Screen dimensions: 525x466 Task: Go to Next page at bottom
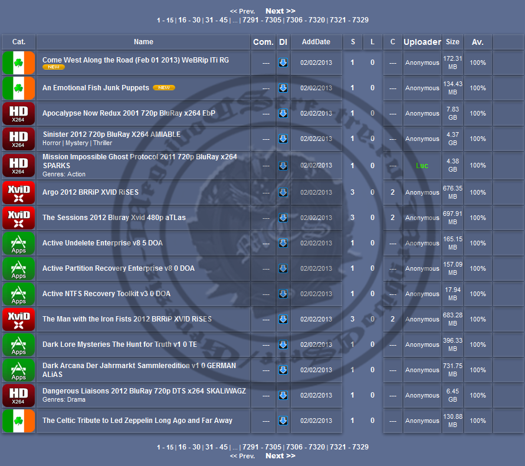[x=280, y=456]
